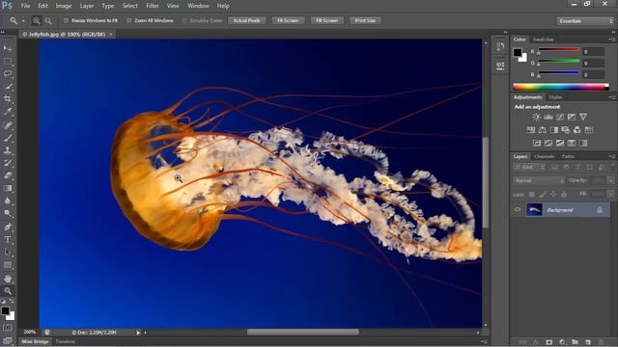Switch to the Channels tab
The width and height of the screenshot is (618, 347).
point(545,156)
